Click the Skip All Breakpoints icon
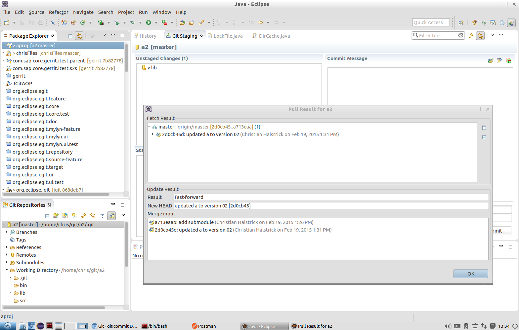This screenshot has height=330, width=519. pos(53,22)
